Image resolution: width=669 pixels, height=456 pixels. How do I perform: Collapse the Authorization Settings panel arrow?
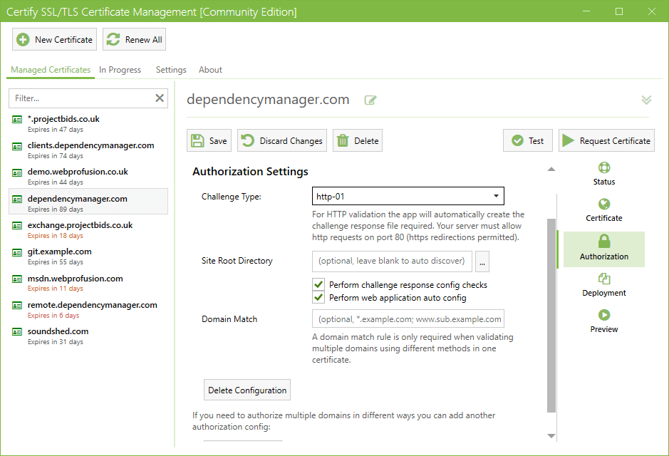click(x=551, y=170)
